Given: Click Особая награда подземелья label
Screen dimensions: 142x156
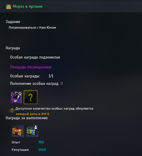Looking at the screenshot, I should (35, 57).
